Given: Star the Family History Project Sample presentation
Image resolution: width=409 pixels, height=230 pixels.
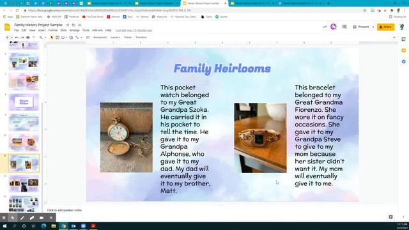Looking at the screenshot, I should pyautogui.click(x=68, y=25).
